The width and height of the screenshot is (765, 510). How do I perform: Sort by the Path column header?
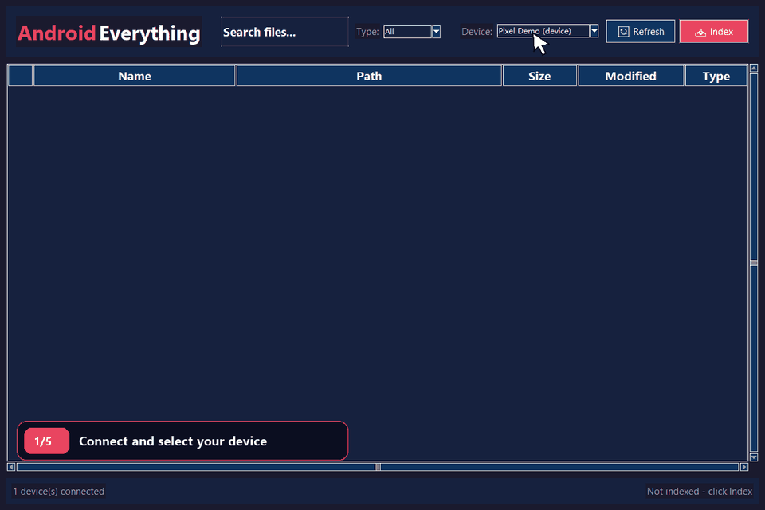tap(369, 76)
